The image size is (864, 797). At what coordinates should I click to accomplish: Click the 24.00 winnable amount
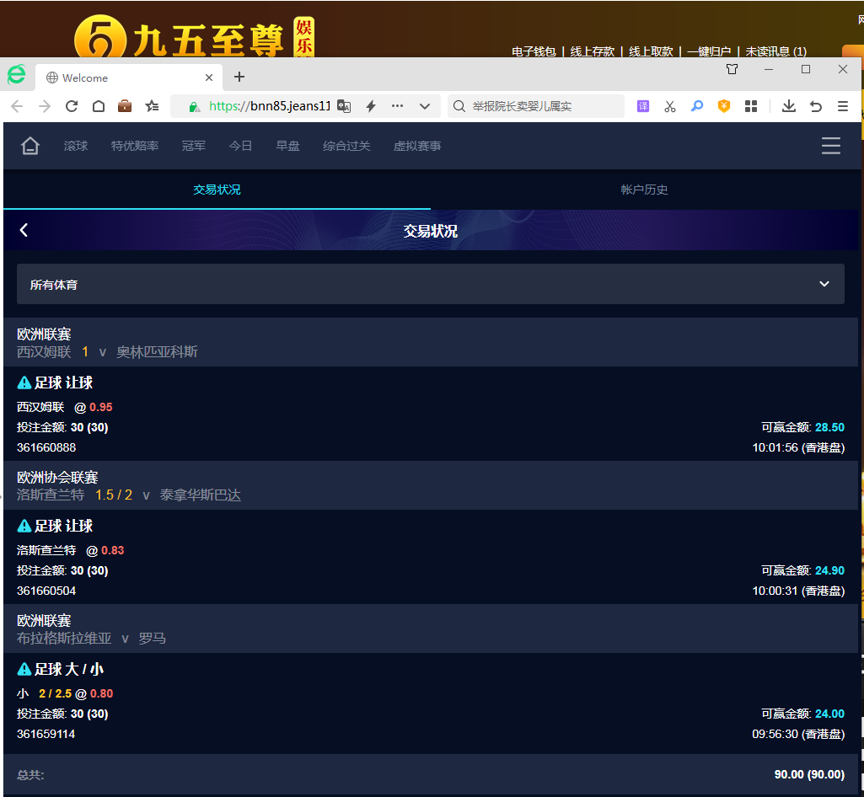tap(829, 714)
